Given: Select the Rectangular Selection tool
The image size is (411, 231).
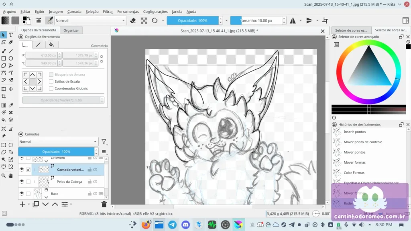Looking at the screenshot, I should 4,145.
